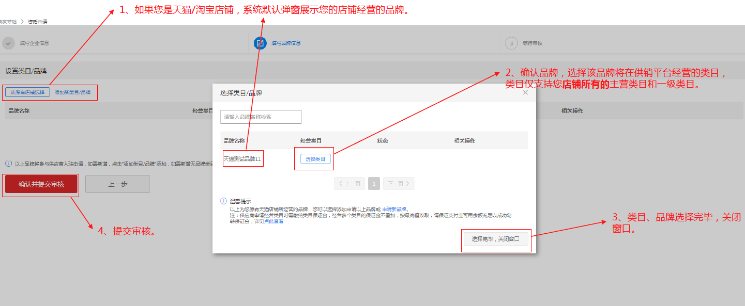The image size is (745, 306).
Task: Open the 申请新品牌 link
Action: pos(394,209)
